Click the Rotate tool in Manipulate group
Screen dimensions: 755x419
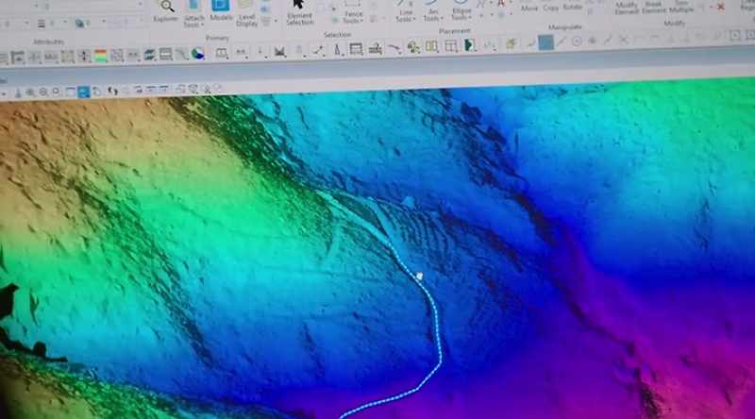pyautogui.click(x=572, y=6)
